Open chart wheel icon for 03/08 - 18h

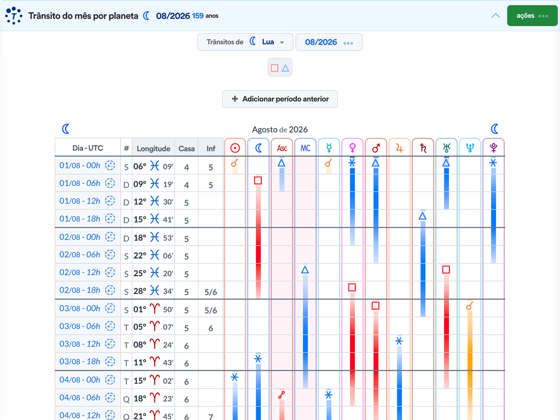(x=110, y=361)
